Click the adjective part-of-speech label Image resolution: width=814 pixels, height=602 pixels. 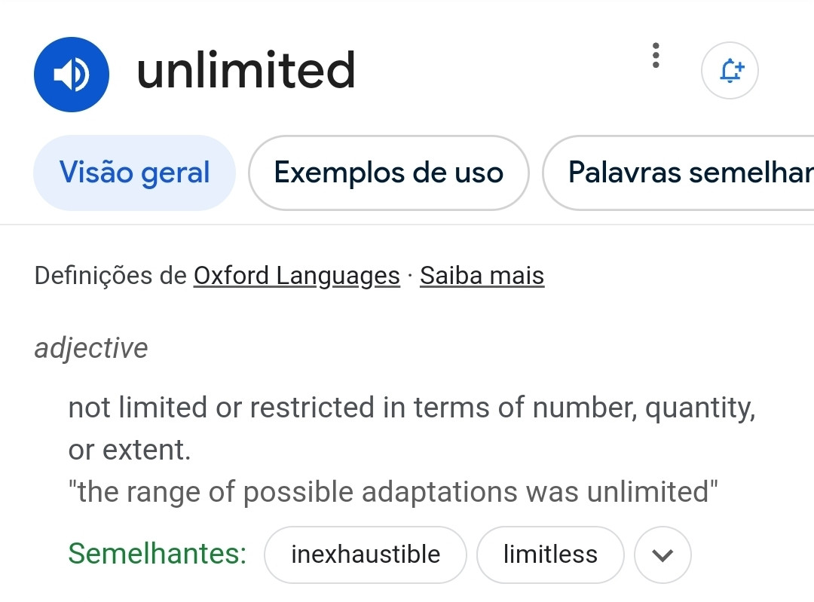point(91,347)
